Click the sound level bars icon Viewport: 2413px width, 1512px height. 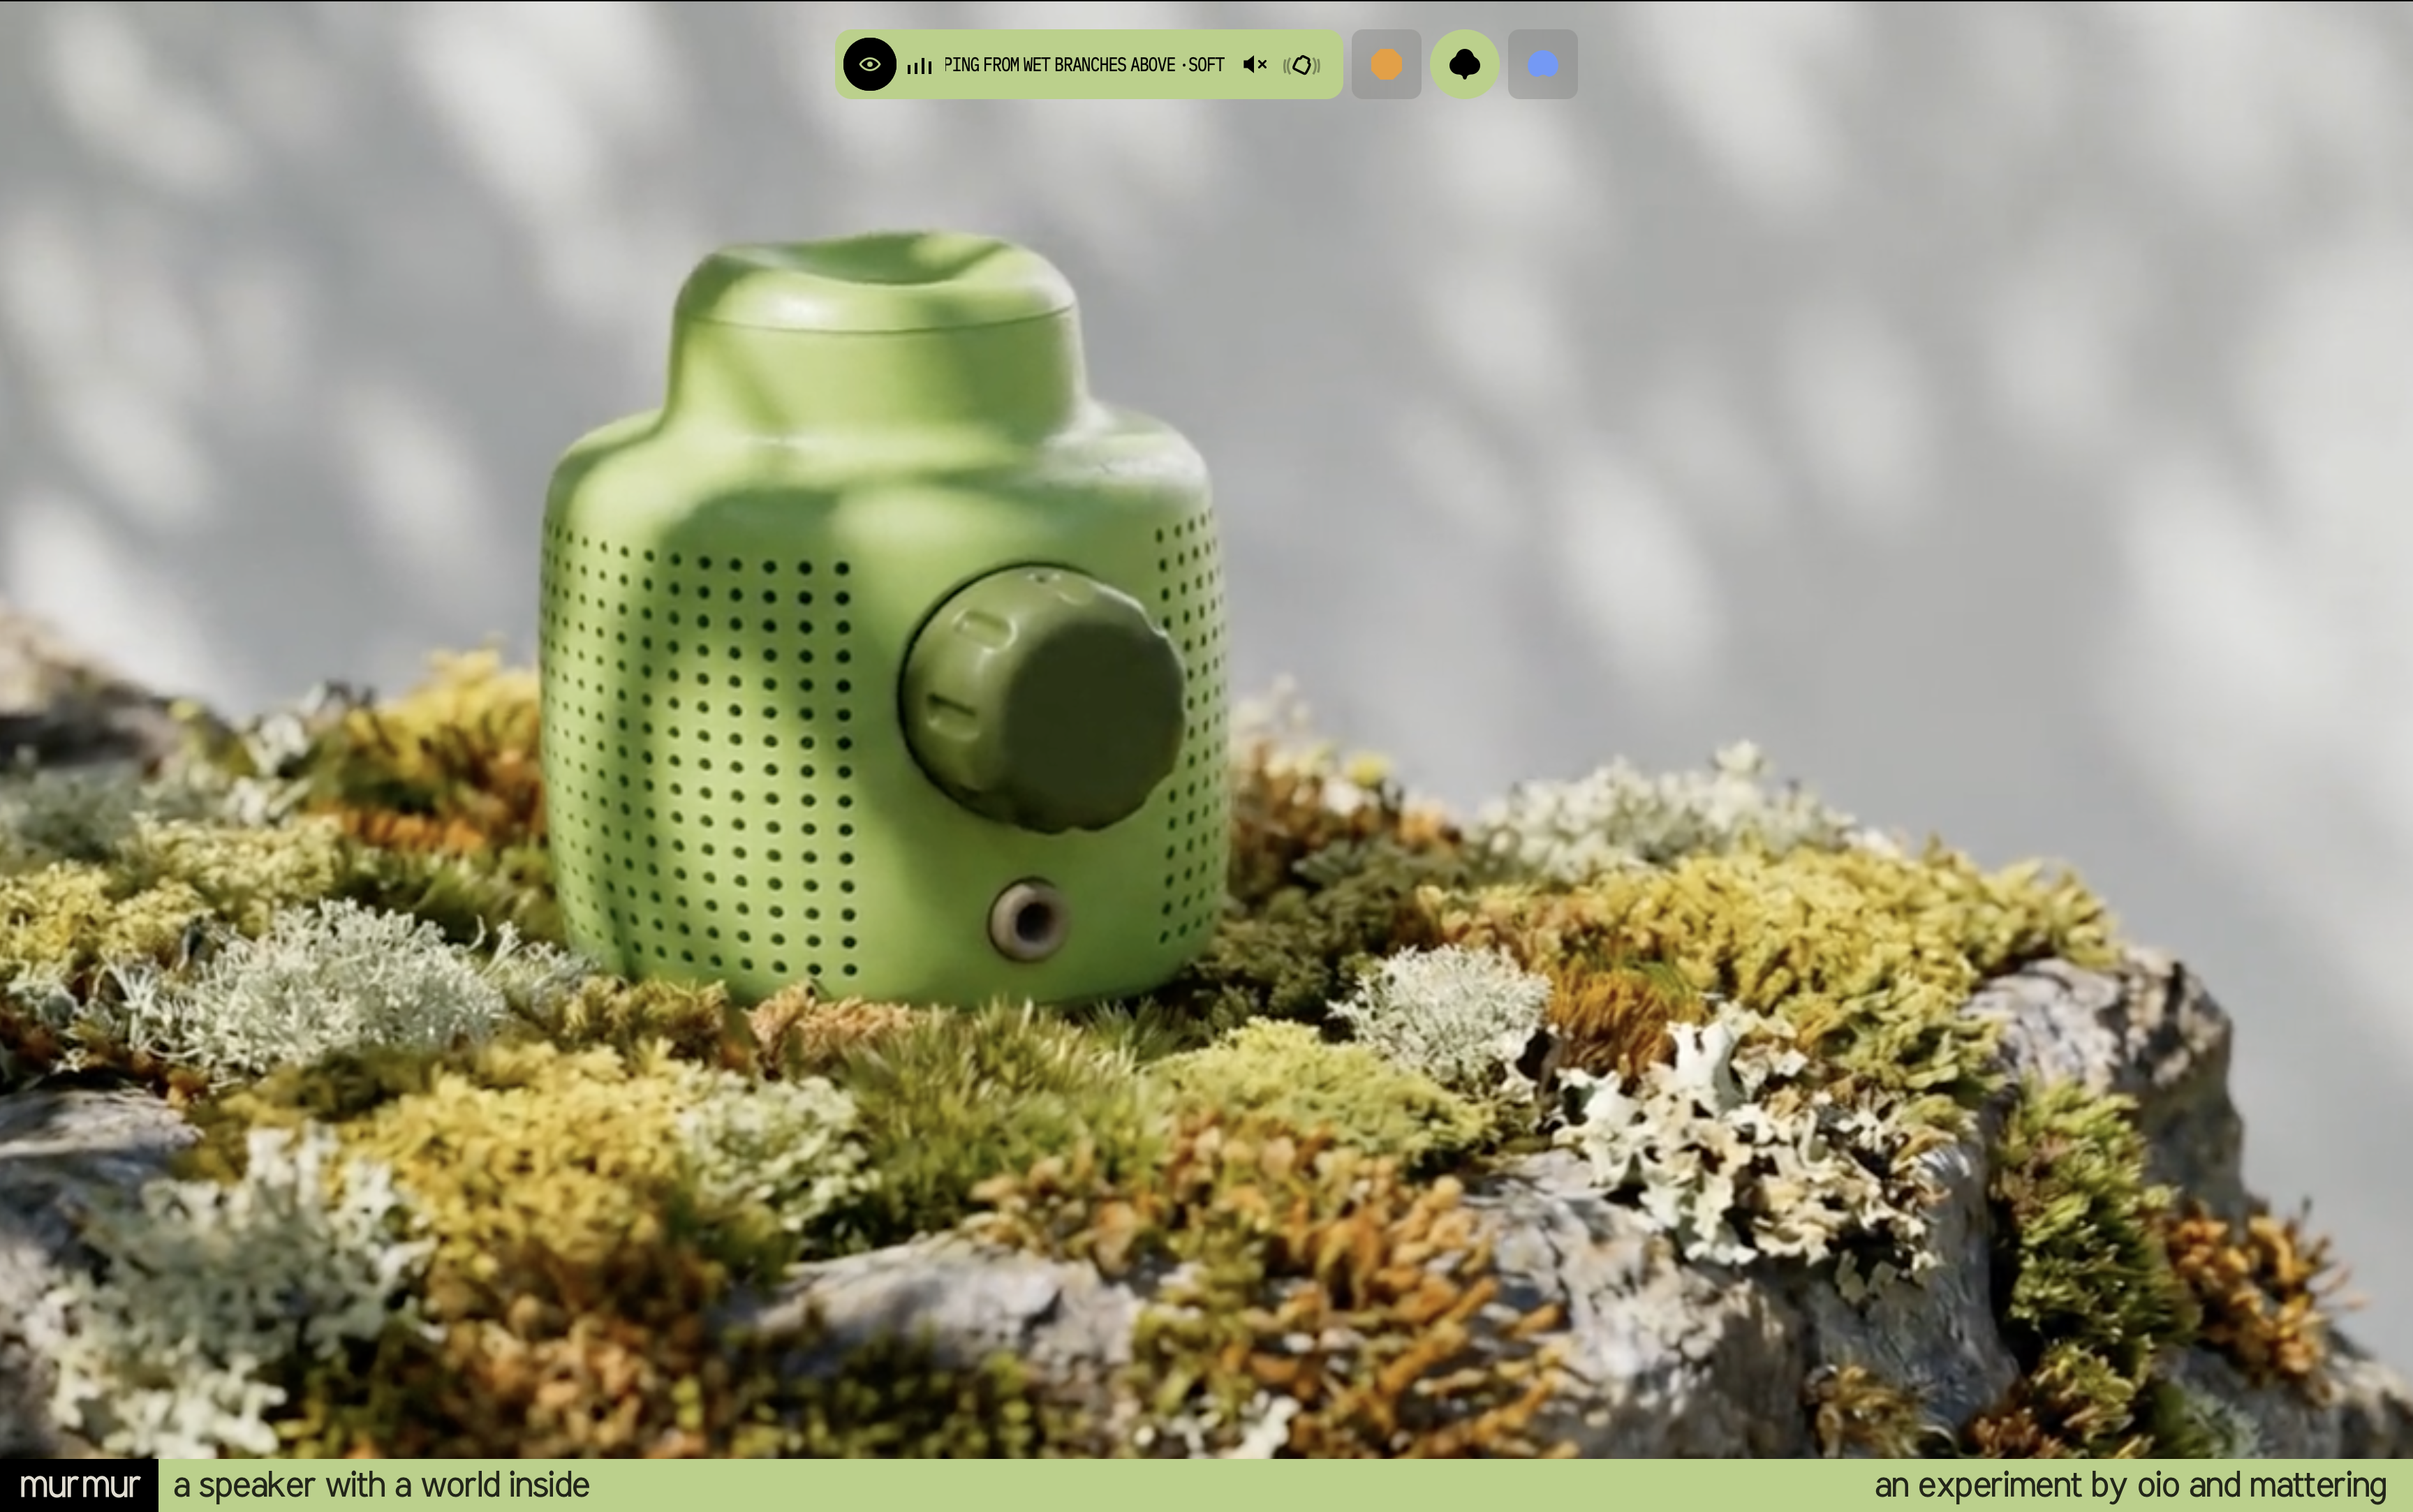(x=919, y=66)
